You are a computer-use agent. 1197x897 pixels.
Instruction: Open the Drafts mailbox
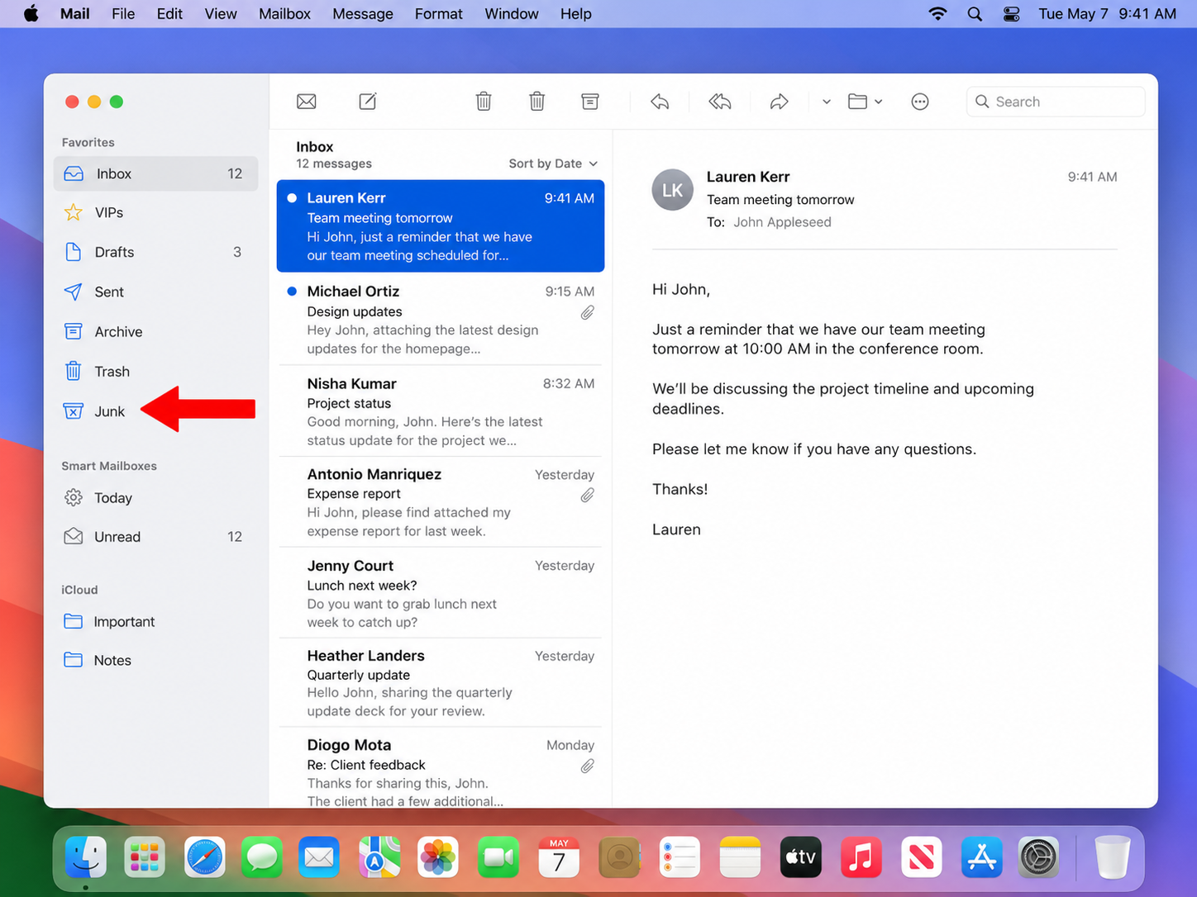click(x=155, y=252)
